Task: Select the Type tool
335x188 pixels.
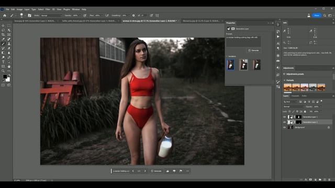Action: (x=3, y=62)
